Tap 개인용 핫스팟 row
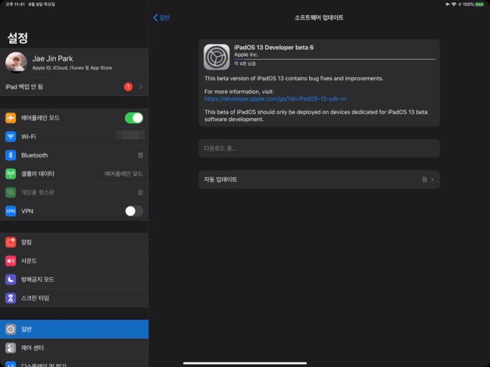490x367 pixels. pyautogui.click(x=75, y=192)
